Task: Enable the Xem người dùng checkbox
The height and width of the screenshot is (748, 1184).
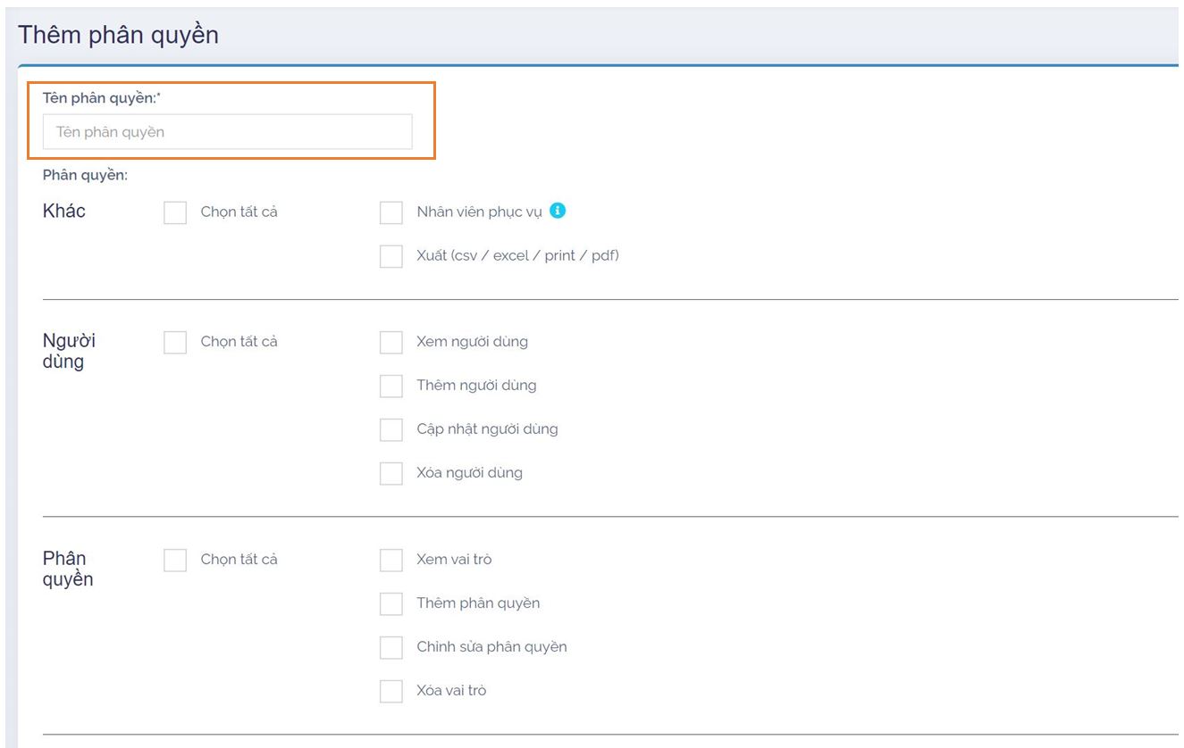Action: [x=391, y=342]
